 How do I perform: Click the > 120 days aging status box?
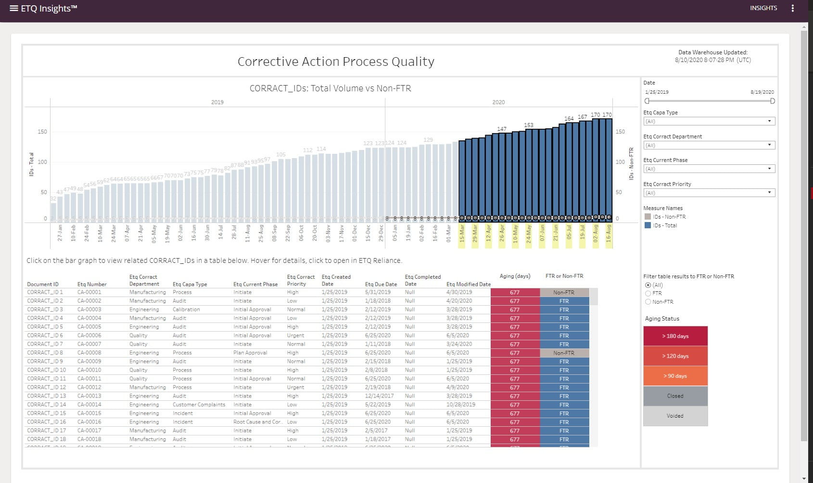[675, 356]
